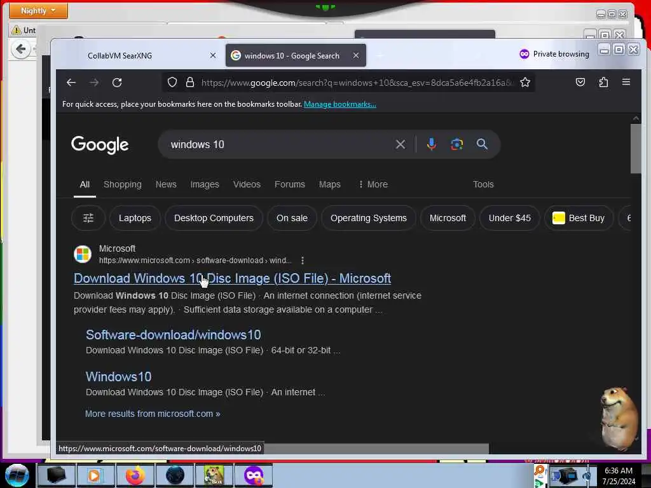Screen dimensions: 651x488
Task: Click the tracking protection shield icon
Action: pyautogui.click(x=172, y=83)
